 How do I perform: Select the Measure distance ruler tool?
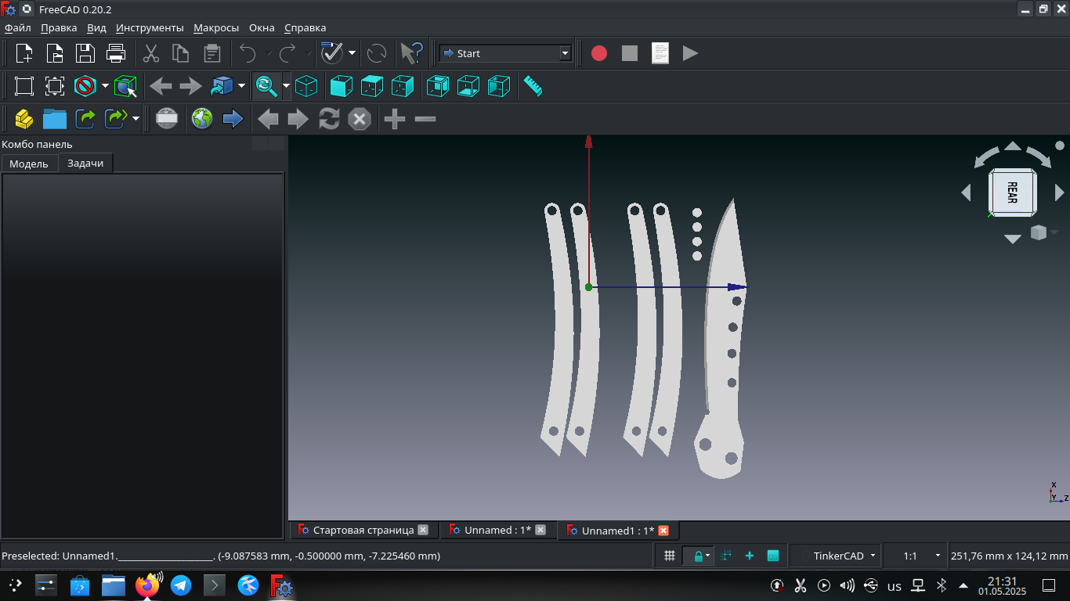533,86
